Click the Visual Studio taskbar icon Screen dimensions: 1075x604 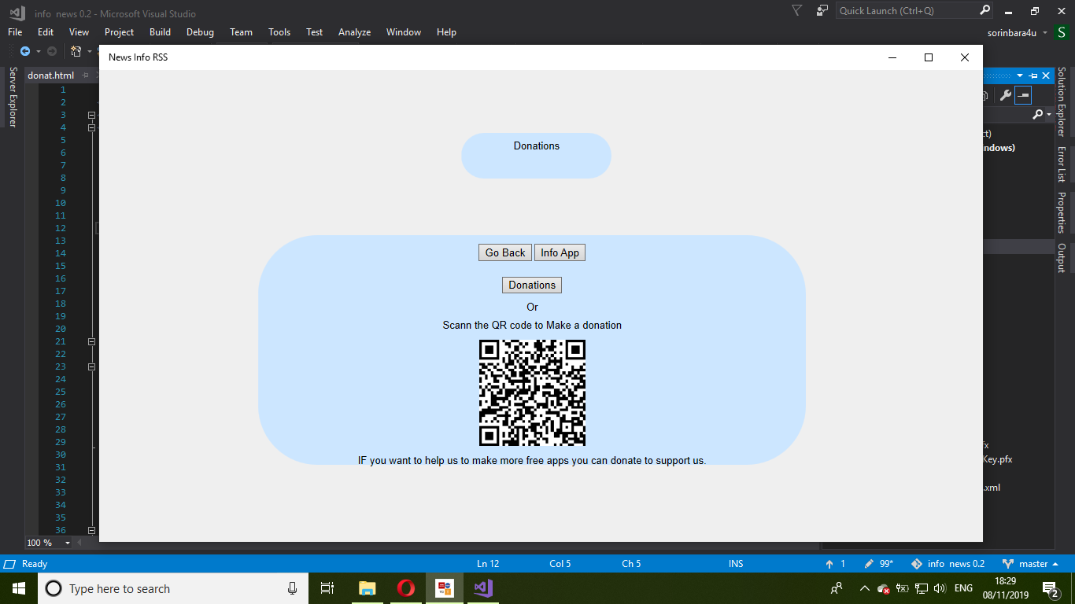[483, 588]
